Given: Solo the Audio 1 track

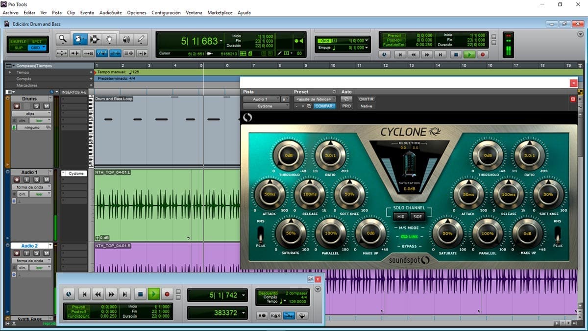Looking at the screenshot, I should click(x=36, y=180).
